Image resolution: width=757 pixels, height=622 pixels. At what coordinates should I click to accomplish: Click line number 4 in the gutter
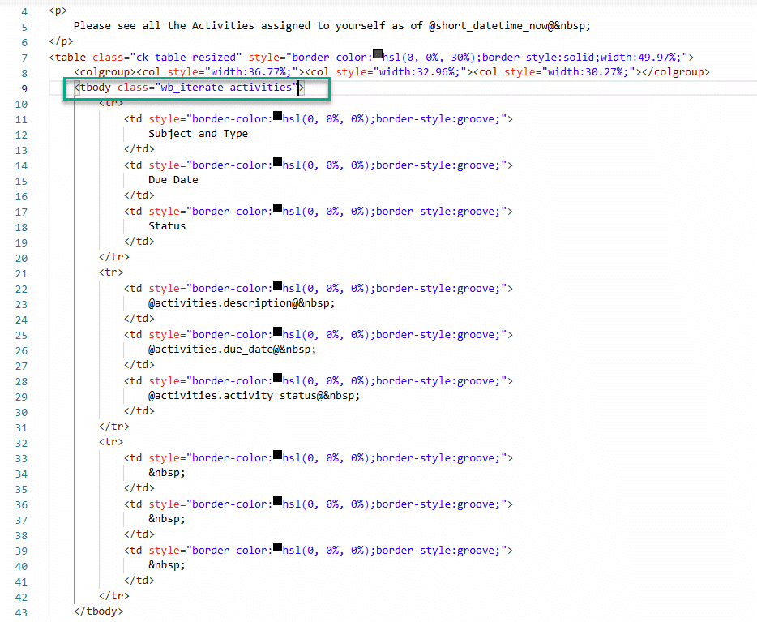(24, 11)
